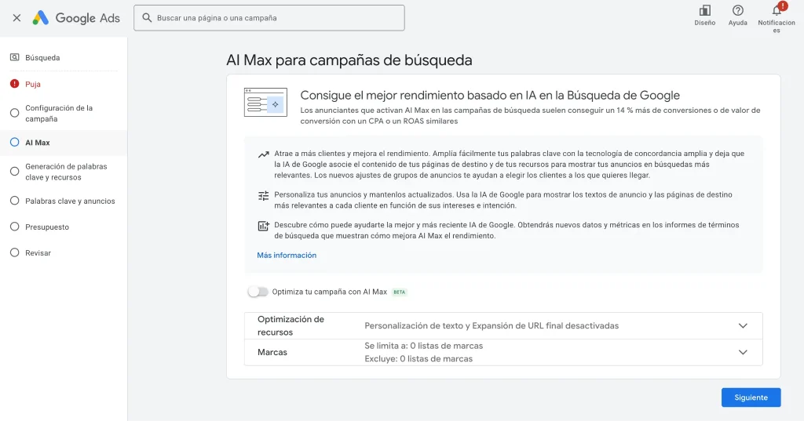Click 'Excluye: 0 listas de marcas' text
804x421 pixels.
(x=418, y=358)
